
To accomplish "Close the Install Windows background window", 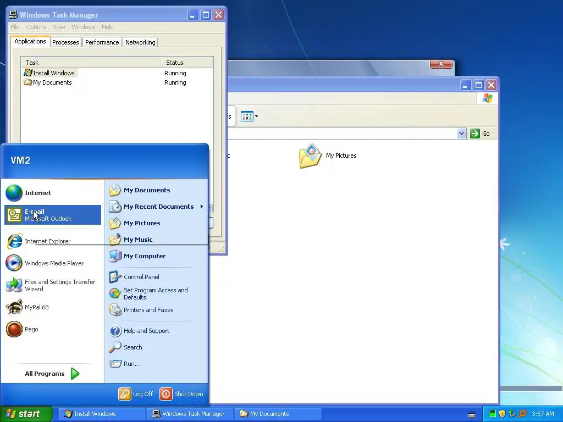I will click(x=441, y=64).
